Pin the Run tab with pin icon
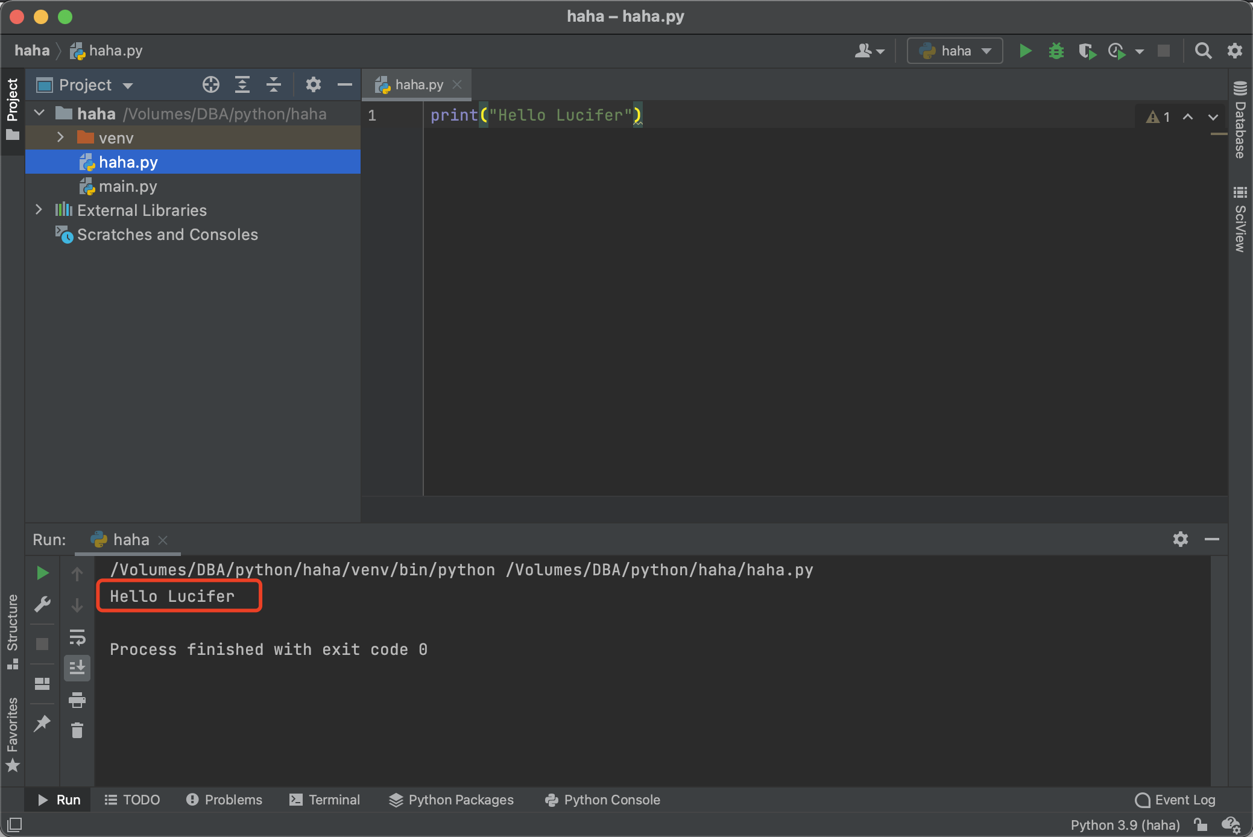The image size is (1253, 837). click(42, 723)
